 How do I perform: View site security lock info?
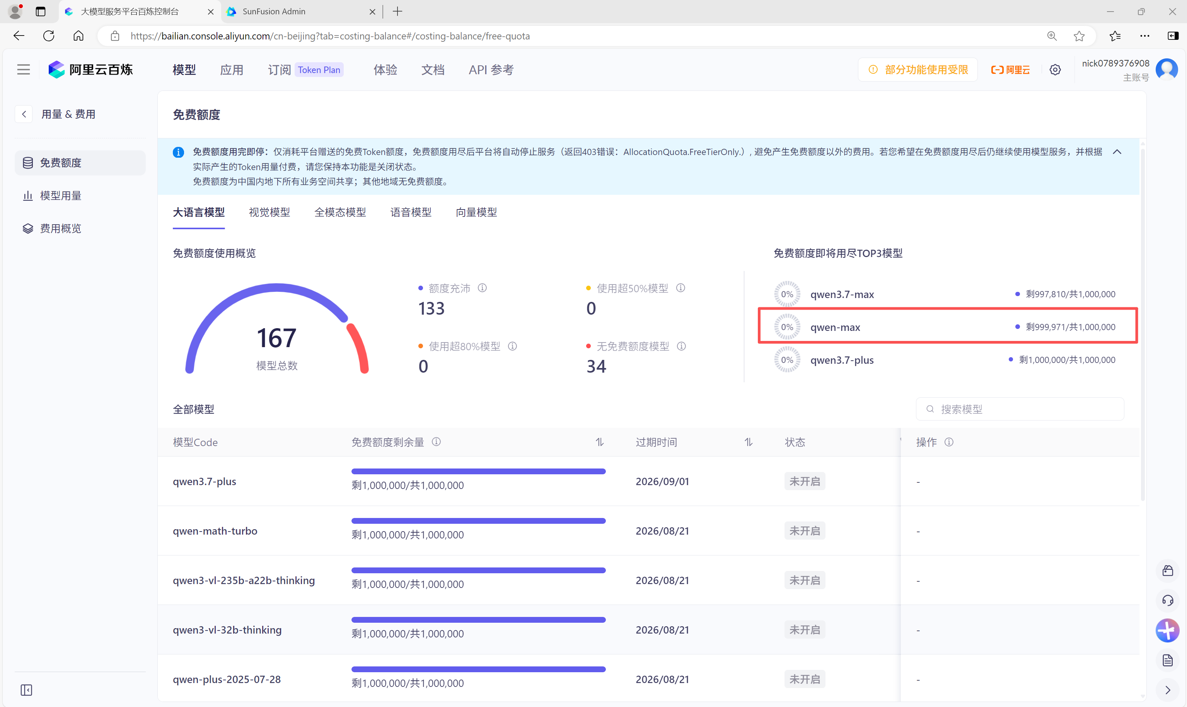click(x=115, y=36)
